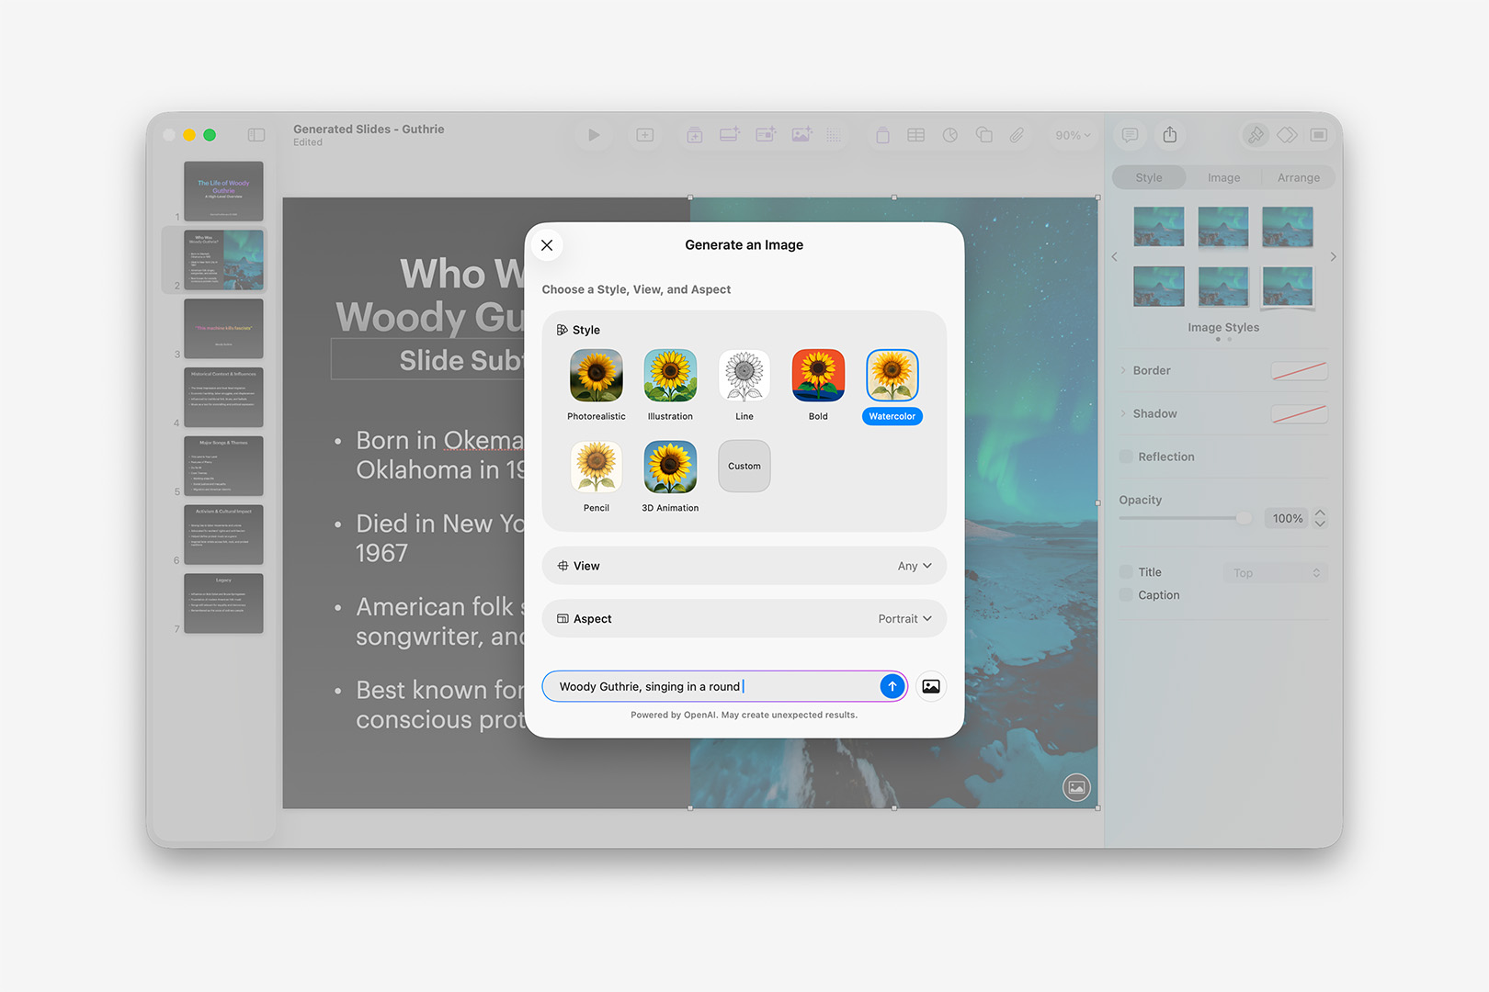Start the presentation with the Play icon
This screenshot has height=992, width=1489.
pyautogui.click(x=594, y=135)
